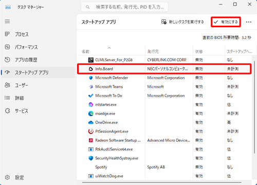This screenshot has height=185, width=257.
Task: Click the mlstarter.exe icon
Action: click(x=91, y=104)
